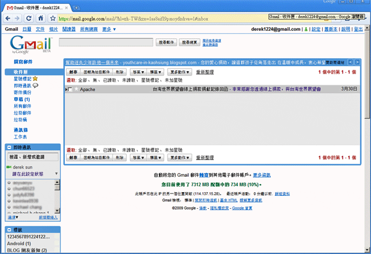Screen dimensions: 371x254
Task: Open the bottom 更多動作 more actions dropdown
Action: point(180,158)
